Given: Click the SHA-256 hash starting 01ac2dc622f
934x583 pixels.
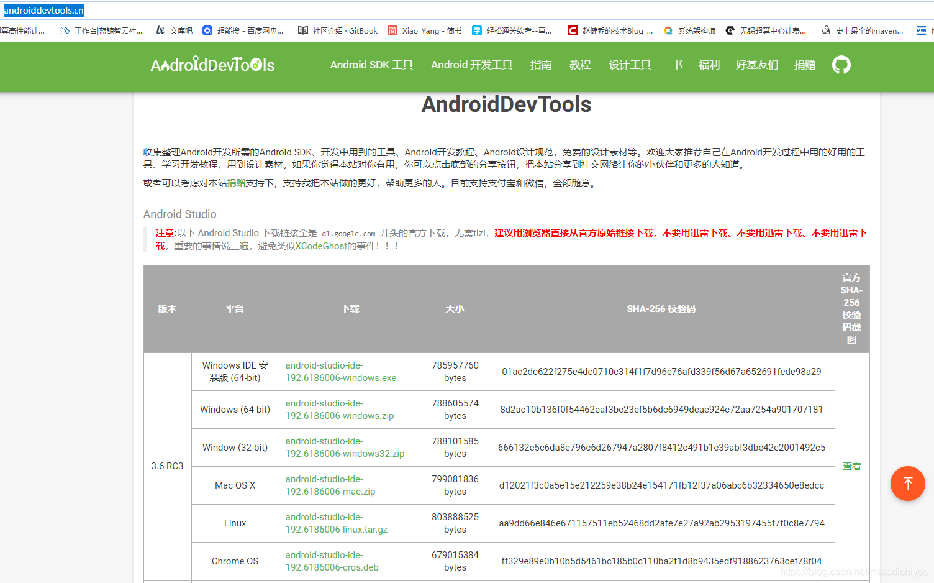Looking at the screenshot, I should click(x=661, y=372).
